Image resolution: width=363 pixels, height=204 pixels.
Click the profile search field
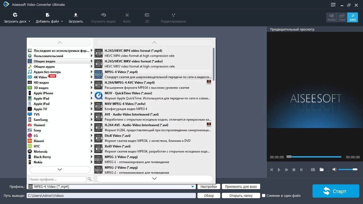[x=57, y=179]
